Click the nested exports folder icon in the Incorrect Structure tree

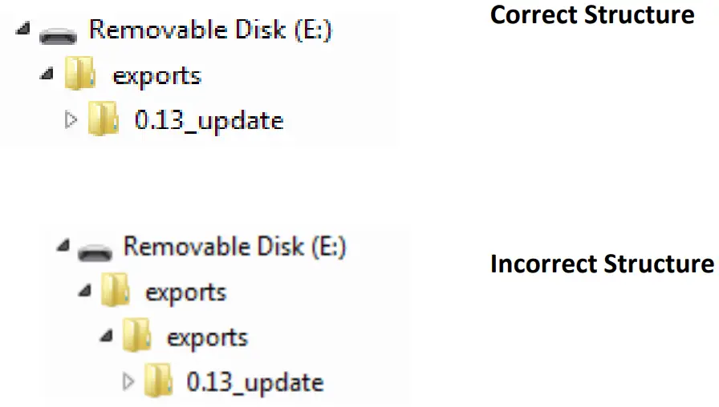pyautogui.click(x=138, y=337)
